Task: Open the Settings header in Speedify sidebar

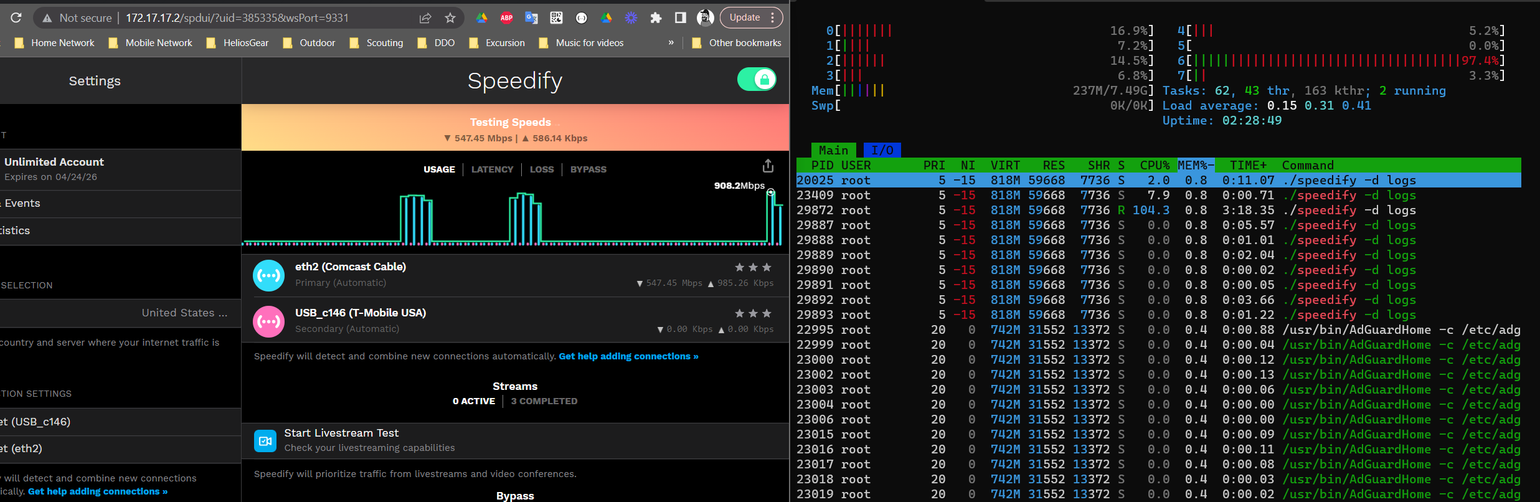Action: [x=95, y=81]
